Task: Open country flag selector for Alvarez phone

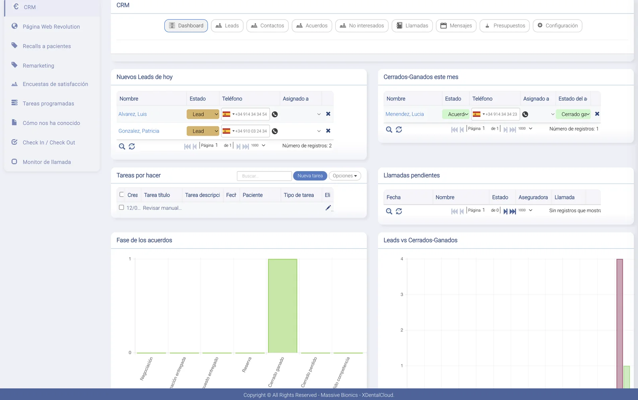Action: 228,114
